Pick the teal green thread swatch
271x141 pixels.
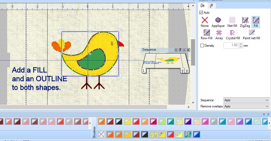click(x=170, y=121)
